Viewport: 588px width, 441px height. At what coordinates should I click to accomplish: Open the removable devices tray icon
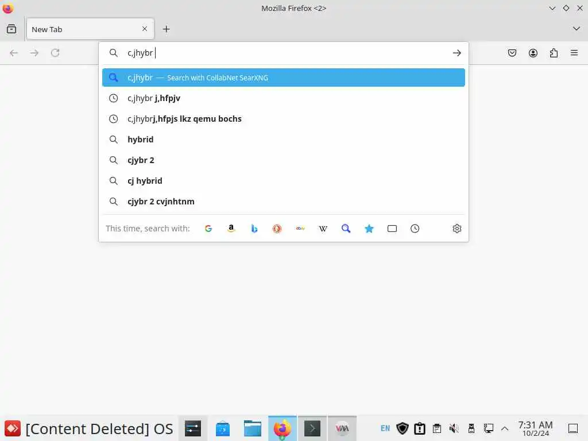point(471,428)
